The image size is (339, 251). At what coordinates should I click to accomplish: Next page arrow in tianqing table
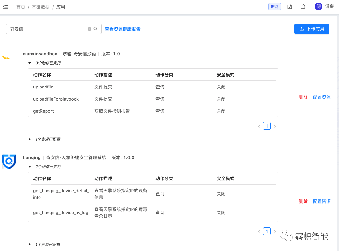(x=275, y=231)
